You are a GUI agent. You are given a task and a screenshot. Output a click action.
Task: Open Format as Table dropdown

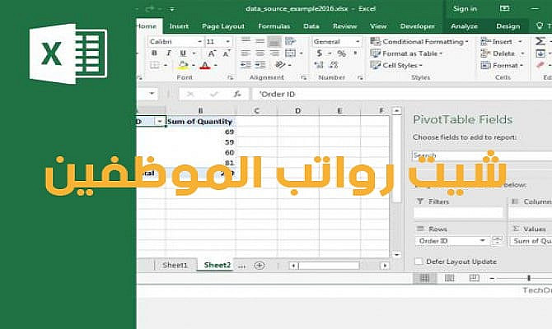pyautogui.click(x=406, y=53)
